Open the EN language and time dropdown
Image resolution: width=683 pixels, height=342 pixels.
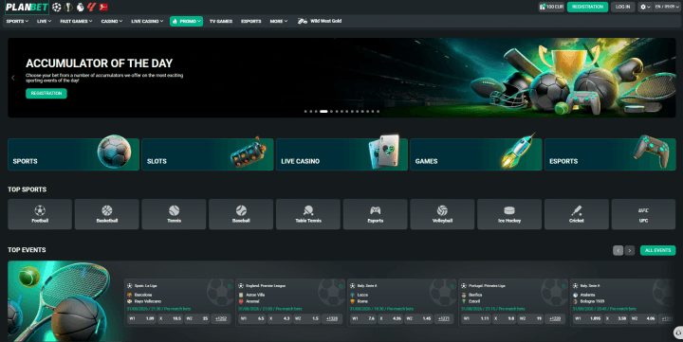667,7
